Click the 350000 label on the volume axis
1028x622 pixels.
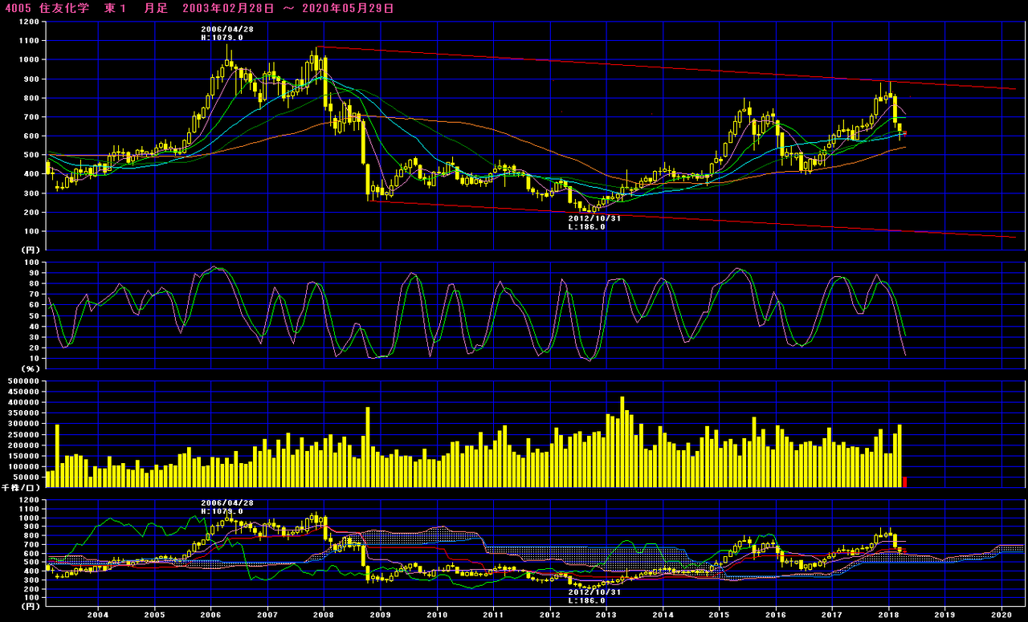tap(22, 413)
